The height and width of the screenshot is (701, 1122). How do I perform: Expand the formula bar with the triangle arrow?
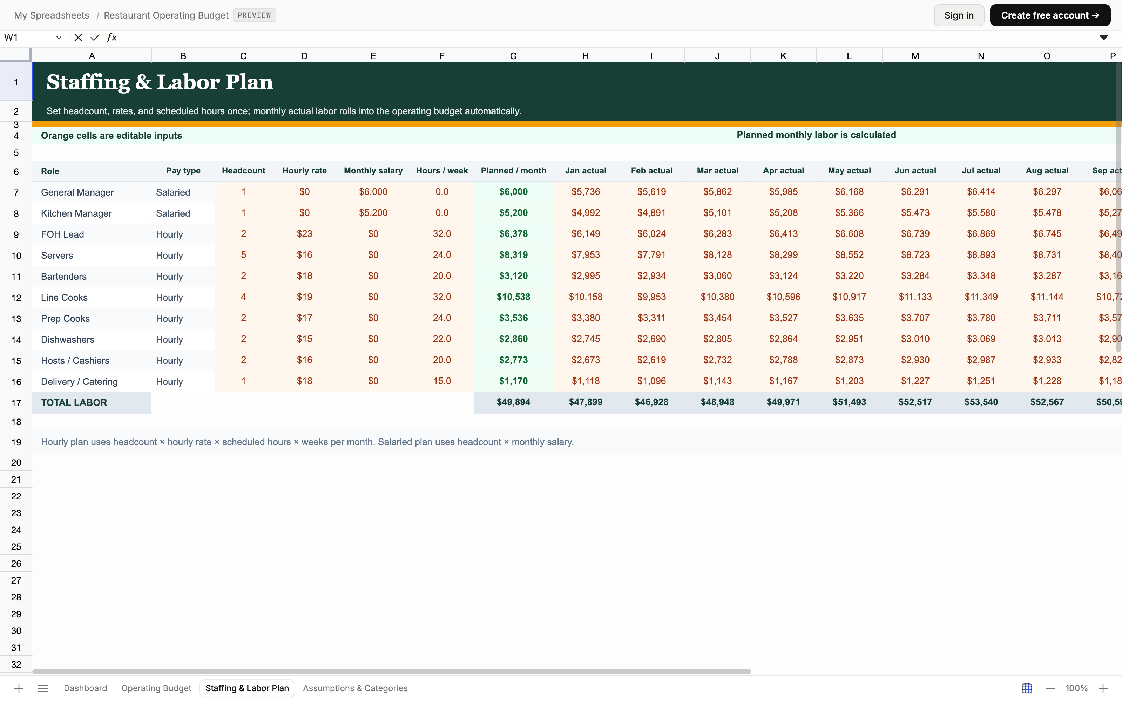click(1103, 38)
